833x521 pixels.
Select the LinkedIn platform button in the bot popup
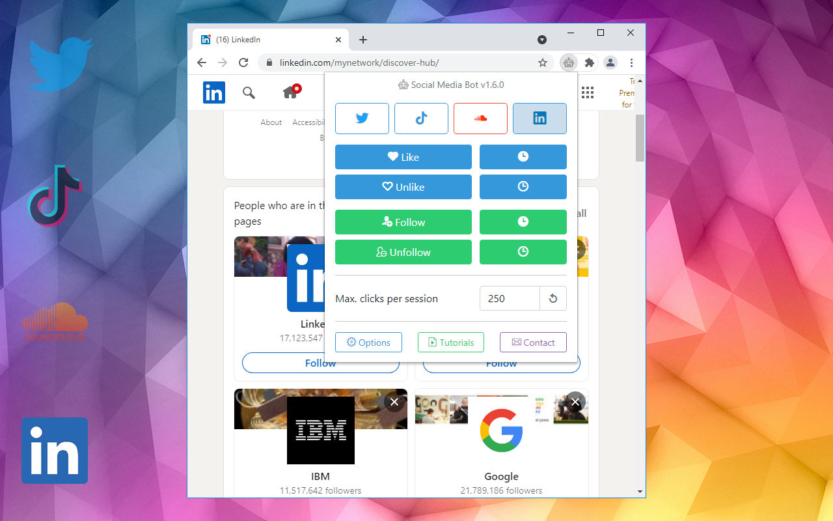(x=539, y=119)
